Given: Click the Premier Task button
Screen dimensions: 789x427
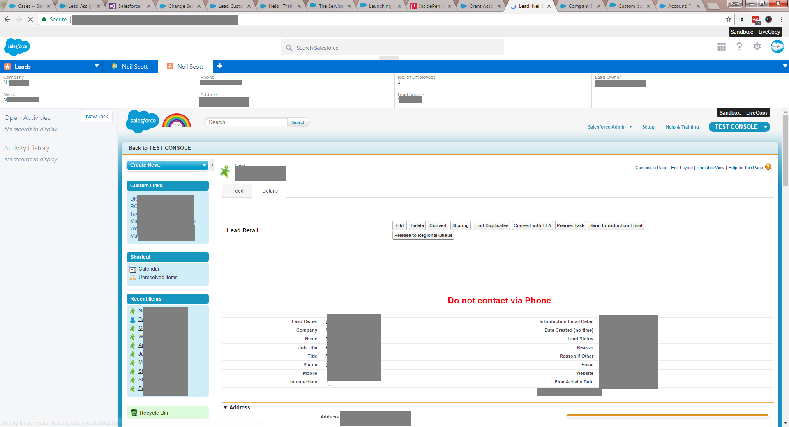Looking at the screenshot, I should click(x=570, y=225).
